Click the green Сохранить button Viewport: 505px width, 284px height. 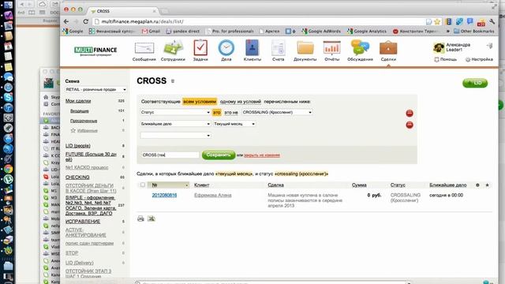(x=219, y=155)
